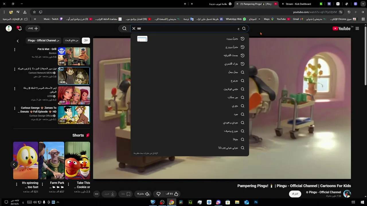
Task: Open the 'Farm Park' short thumbnail
Action: (52, 161)
